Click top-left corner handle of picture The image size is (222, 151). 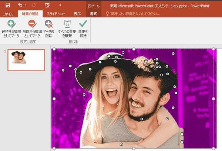pos(54,49)
